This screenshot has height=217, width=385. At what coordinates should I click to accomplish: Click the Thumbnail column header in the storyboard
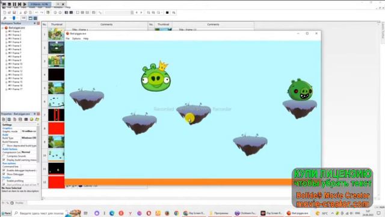point(57,24)
